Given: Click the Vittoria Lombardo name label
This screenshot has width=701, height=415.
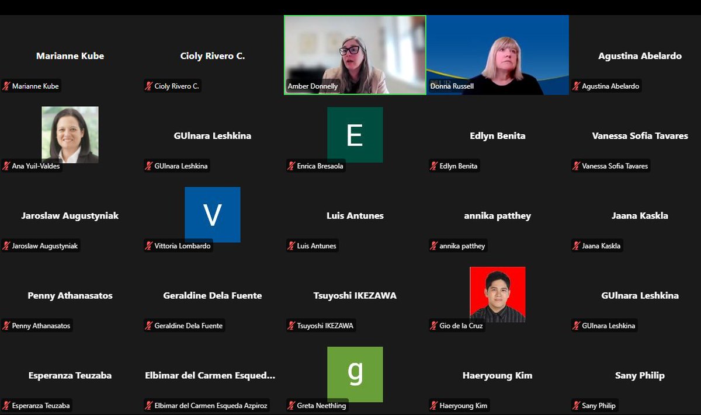Looking at the screenshot, I should click(182, 246).
